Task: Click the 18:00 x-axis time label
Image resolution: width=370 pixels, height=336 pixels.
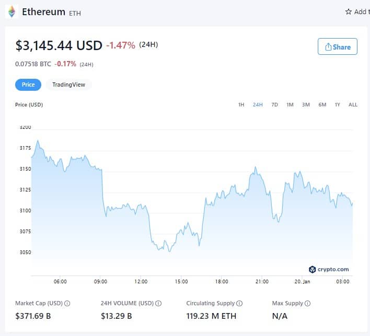Action: [222, 282]
